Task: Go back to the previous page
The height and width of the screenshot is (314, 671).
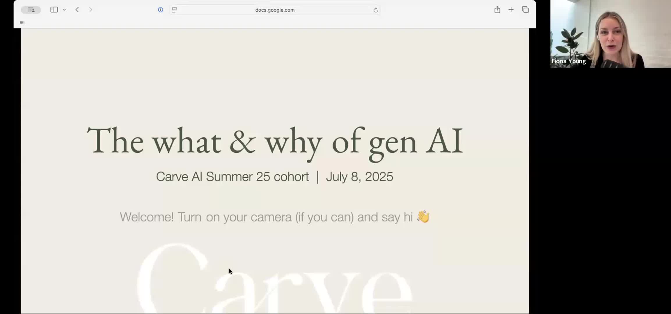Action: tap(77, 10)
